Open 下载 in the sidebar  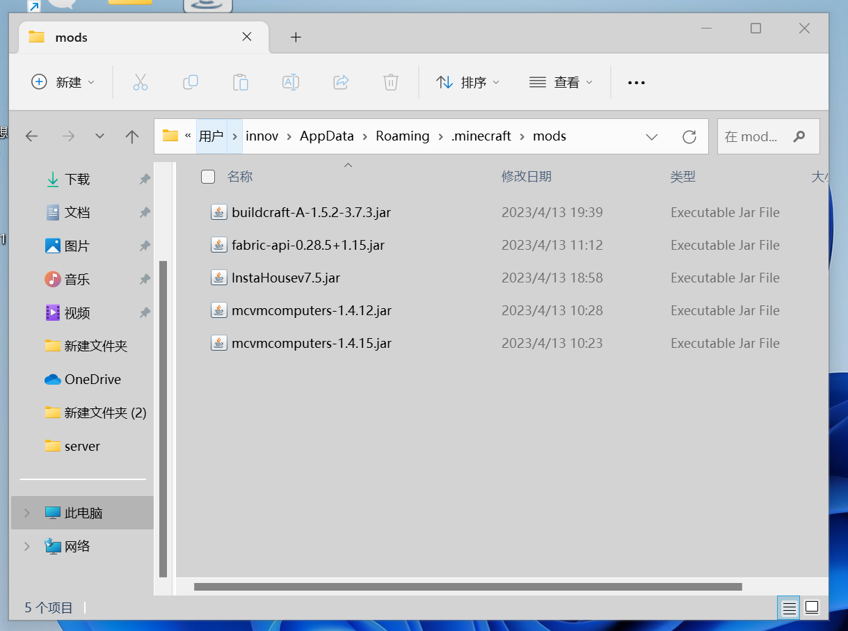tap(77, 179)
